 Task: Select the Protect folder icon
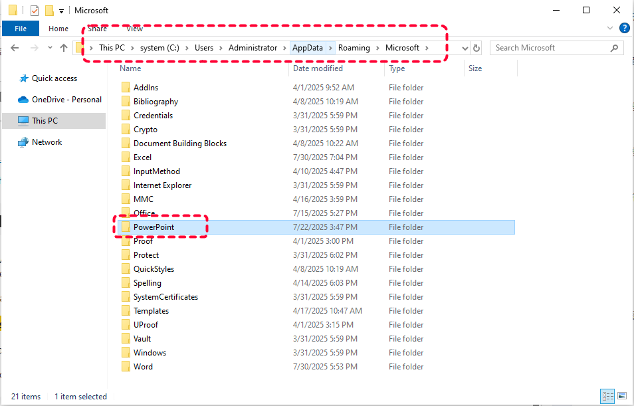tap(126, 254)
